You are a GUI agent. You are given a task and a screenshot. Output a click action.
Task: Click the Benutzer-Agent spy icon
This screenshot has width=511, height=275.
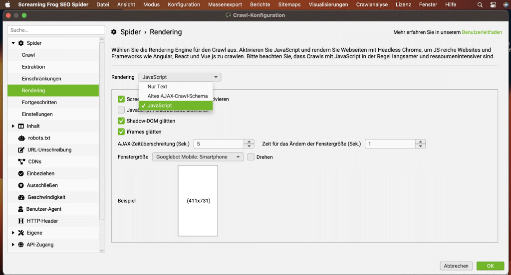(21, 209)
